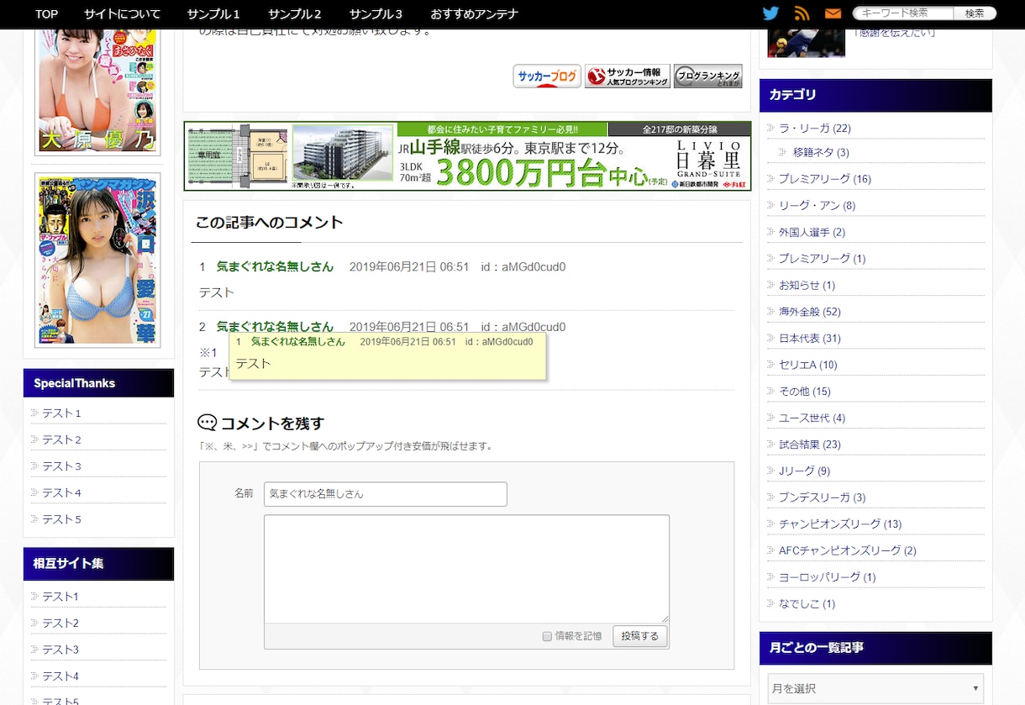Open the Jリーグ (9) category
Screen dimensions: 1025x705
pos(804,471)
